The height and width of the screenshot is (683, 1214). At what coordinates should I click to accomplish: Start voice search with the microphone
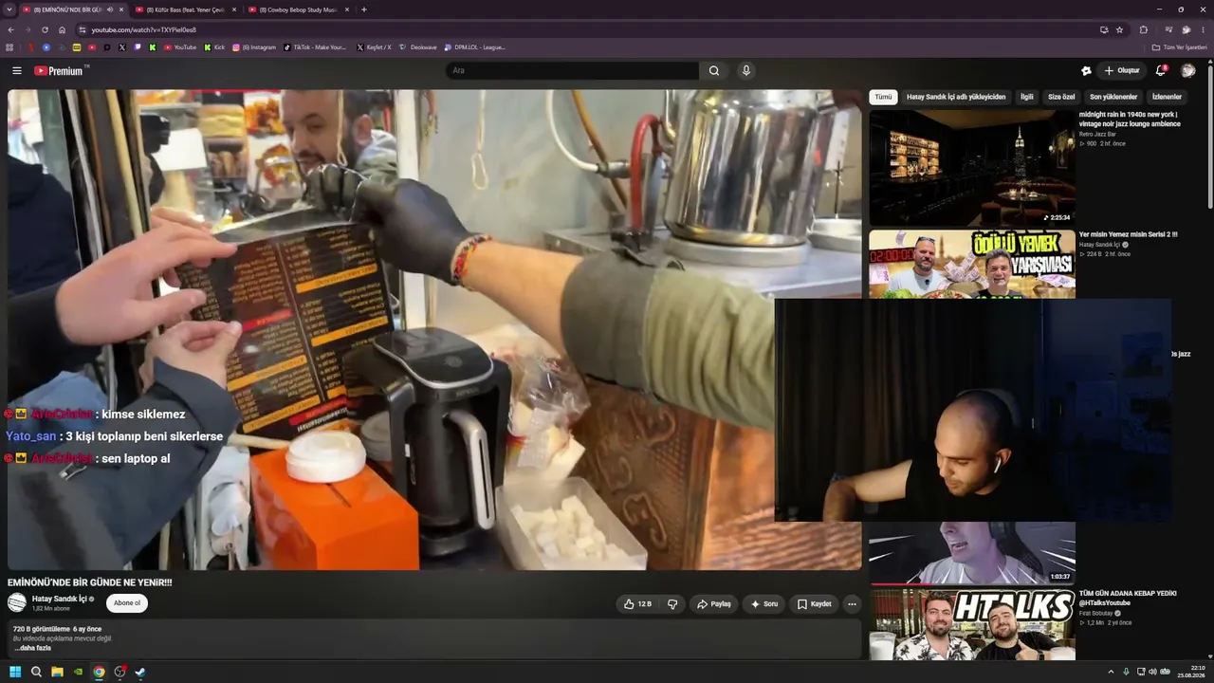point(746,71)
